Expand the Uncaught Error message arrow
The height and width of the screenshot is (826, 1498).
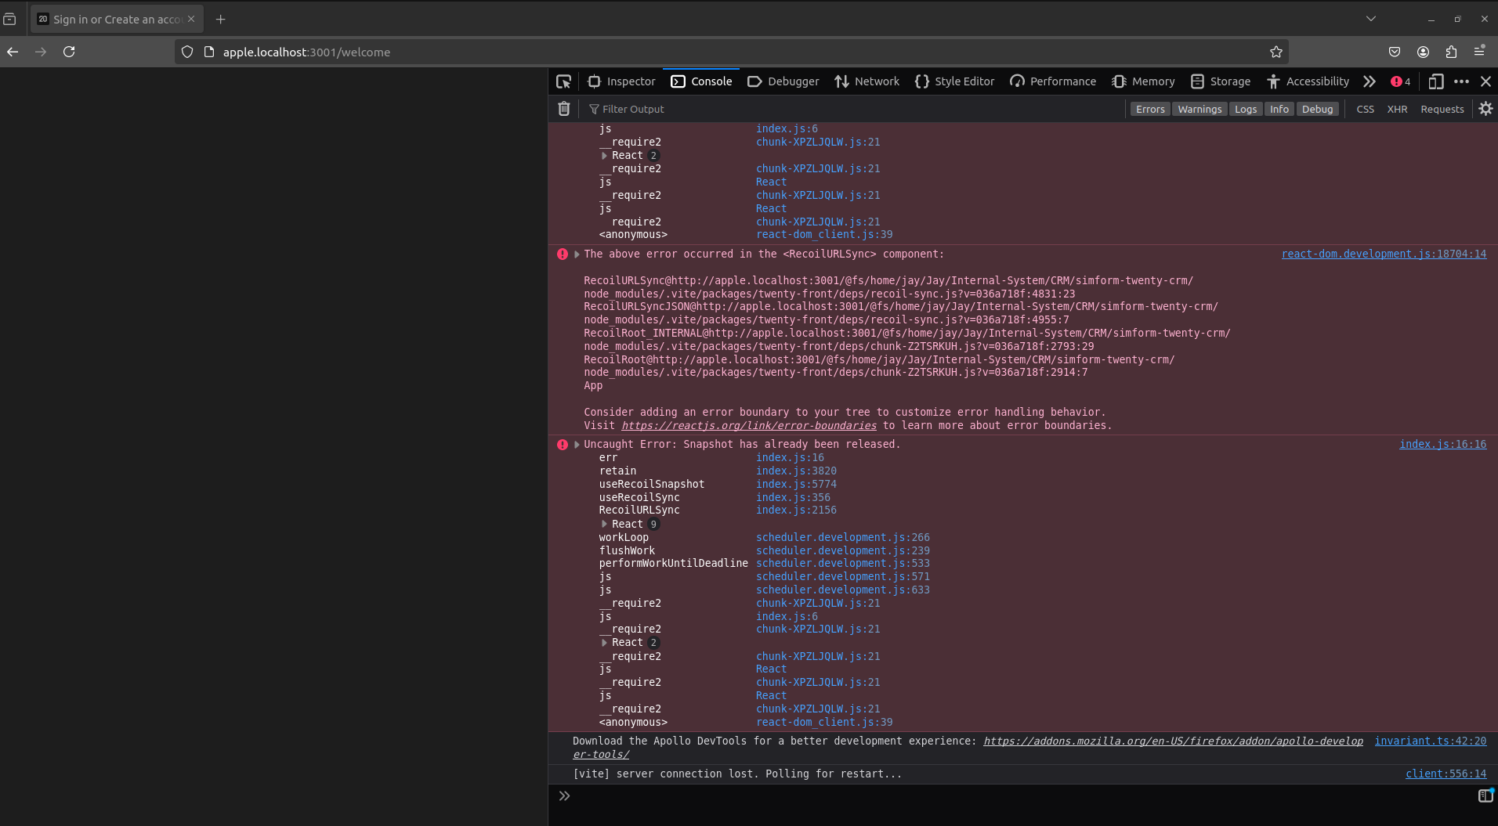tap(577, 445)
